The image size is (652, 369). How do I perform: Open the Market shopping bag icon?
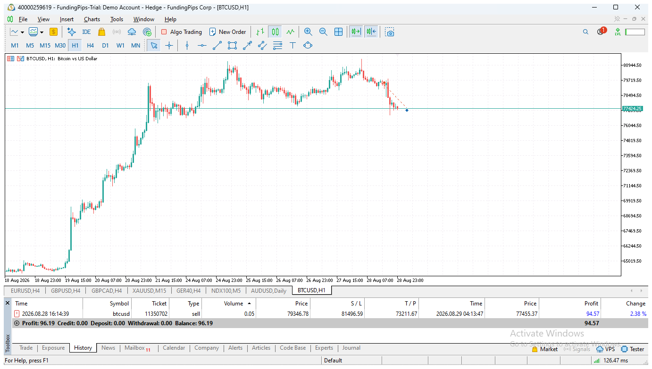(x=101, y=32)
